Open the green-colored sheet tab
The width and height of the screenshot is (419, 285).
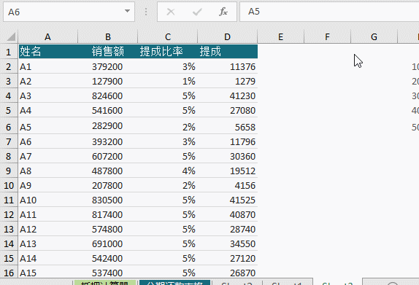(x=104, y=283)
